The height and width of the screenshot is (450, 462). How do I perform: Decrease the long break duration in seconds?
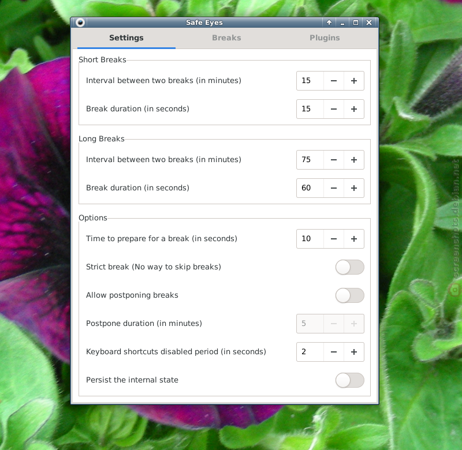coord(334,188)
